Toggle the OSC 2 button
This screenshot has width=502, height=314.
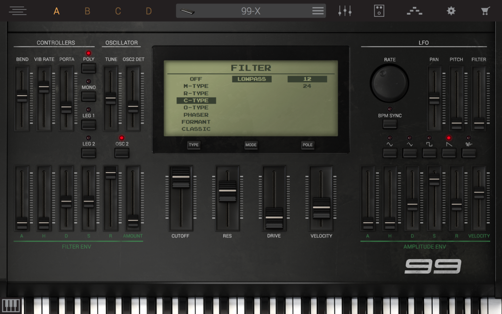(122, 153)
